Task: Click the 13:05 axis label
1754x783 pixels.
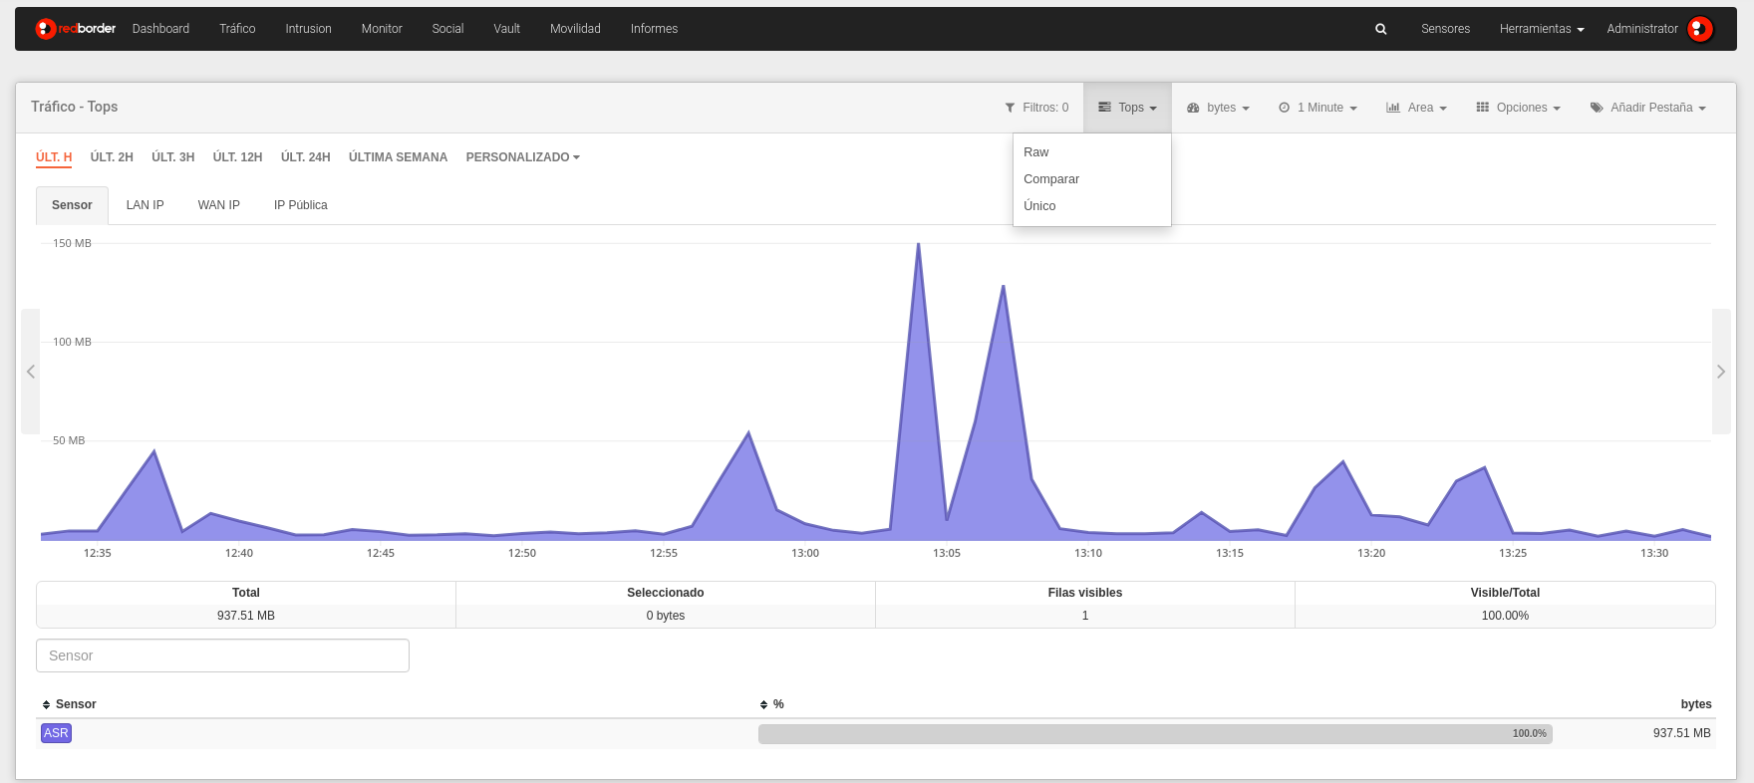Action: pyautogui.click(x=947, y=553)
